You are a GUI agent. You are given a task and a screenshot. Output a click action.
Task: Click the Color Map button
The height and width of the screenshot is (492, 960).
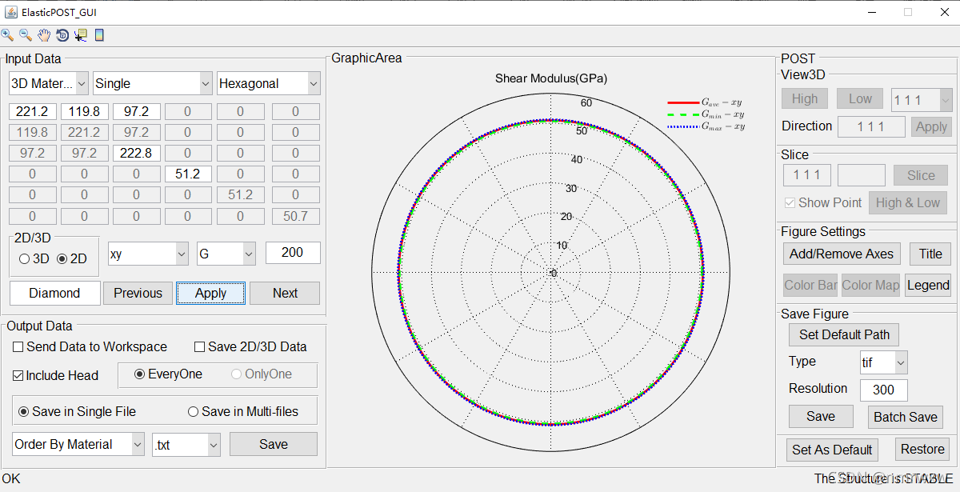870,285
